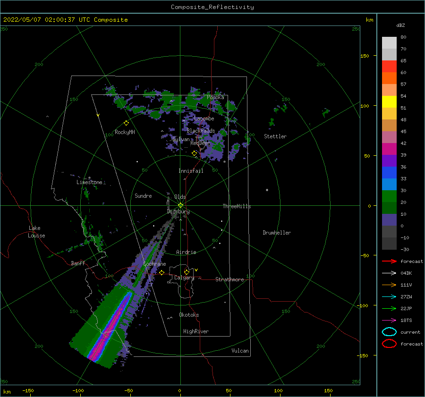Viewport: 425px width, 397px height.
Task: Click the Airdrie city label
Action: click(x=186, y=252)
